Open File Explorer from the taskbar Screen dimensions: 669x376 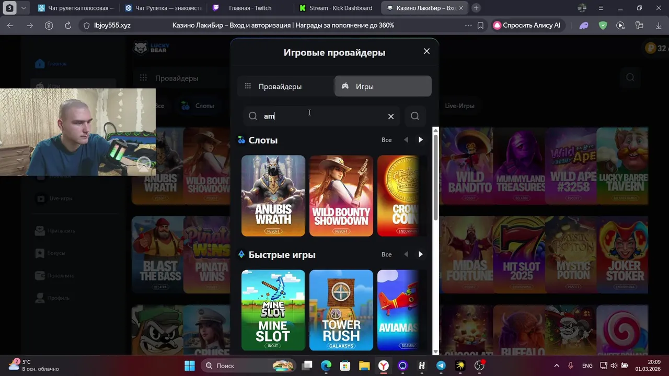tap(364, 366)
